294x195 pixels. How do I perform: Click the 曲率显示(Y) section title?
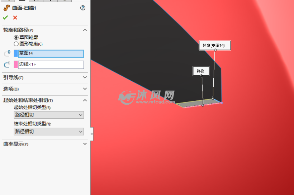(x=16, y=144)
